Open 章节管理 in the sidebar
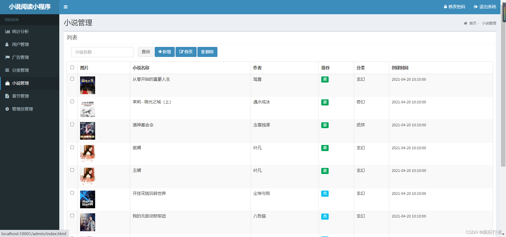The width and height of the screenshot is (506, 237). click(30, 96)
